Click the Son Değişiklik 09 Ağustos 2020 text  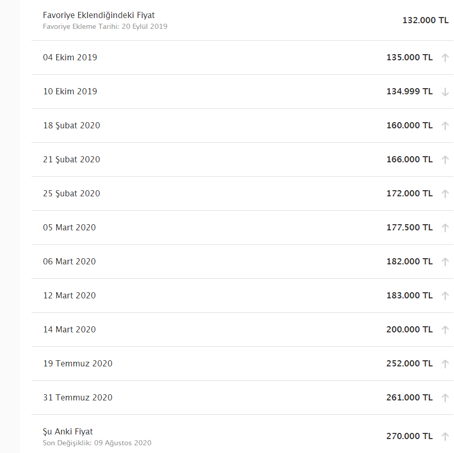point(97,443)
